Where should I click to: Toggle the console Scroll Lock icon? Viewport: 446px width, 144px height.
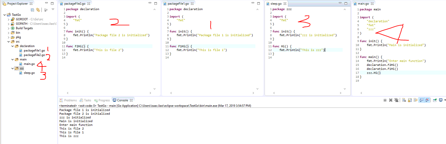point(409,100)
